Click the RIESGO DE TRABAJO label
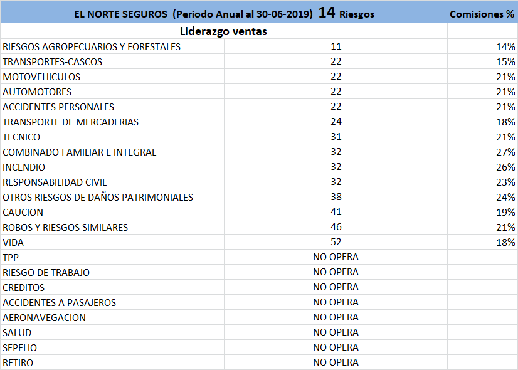Viewport: 518px width, 370px height. click(x=46, y=273)
